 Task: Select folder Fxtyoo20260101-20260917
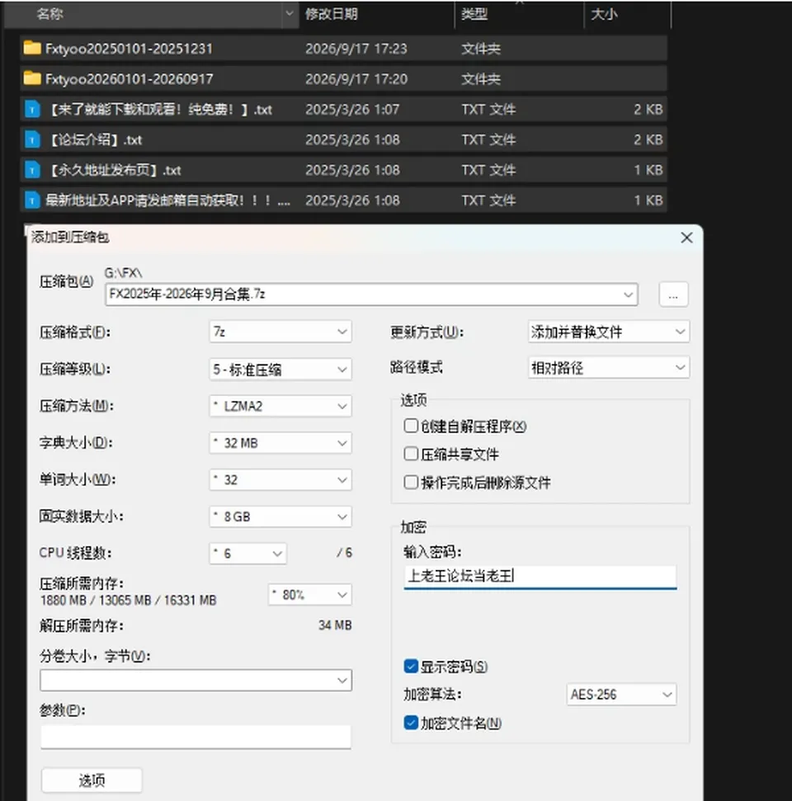click(343, 78)
